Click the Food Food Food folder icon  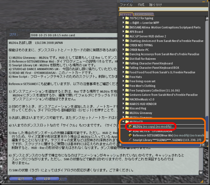[127, 72]
